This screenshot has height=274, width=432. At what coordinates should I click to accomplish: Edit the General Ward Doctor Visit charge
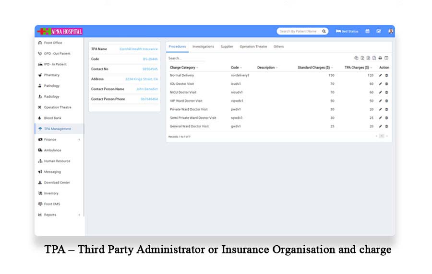pos(380,126)
